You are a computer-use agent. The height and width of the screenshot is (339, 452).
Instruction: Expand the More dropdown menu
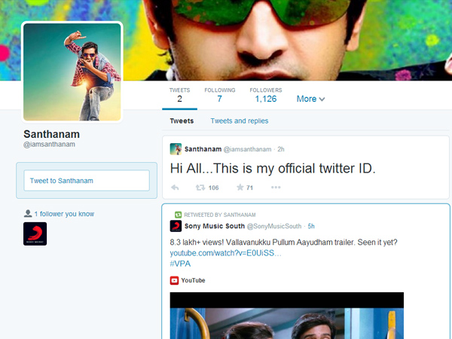(310, 99)
